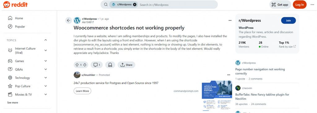Click the back arrow beside the post
The height and width of the screenshot is (113, 317).
(x=68, y=20)
